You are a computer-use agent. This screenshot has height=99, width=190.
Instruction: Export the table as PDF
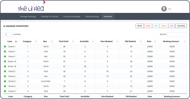[x=156, y=26]
